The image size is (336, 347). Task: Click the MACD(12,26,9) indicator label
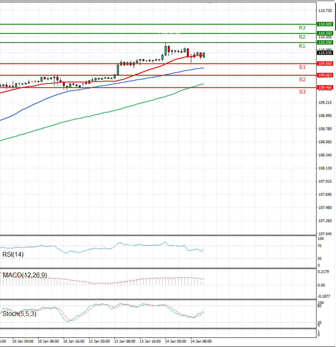(x=25, y=275)
